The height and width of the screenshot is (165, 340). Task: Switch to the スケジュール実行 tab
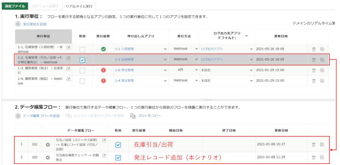click(45, 6)
